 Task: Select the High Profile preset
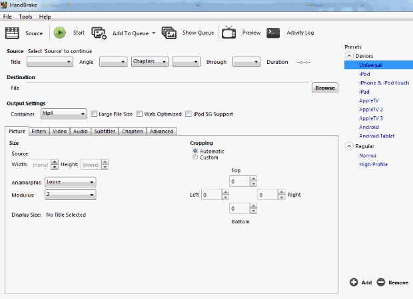point(372,164)
